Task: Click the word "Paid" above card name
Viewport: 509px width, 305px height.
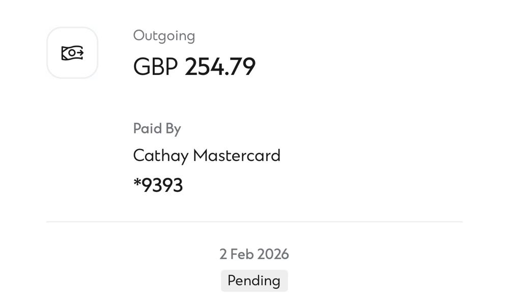Action: tap(147, 128)
